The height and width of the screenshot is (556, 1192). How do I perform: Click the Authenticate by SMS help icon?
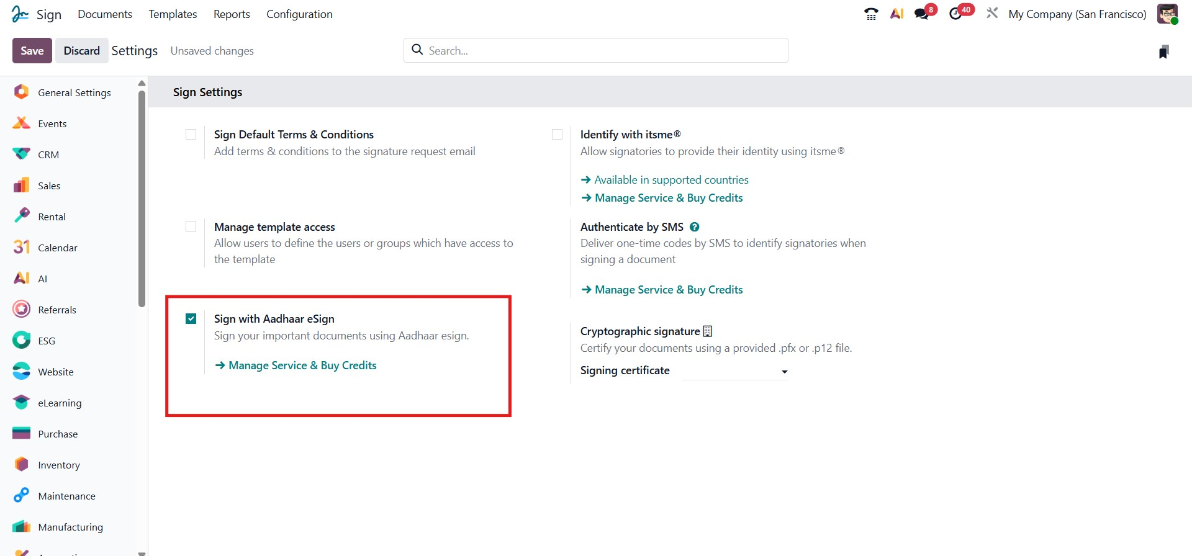pos(695,227)
